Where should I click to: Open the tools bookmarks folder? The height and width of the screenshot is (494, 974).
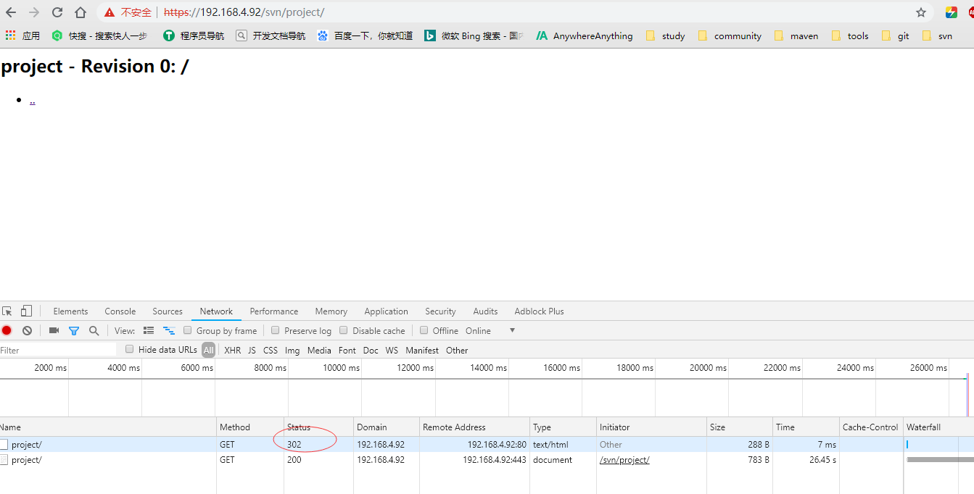tap(850, 35)
